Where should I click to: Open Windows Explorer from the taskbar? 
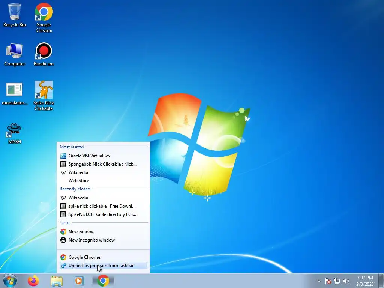click(57, 280)
